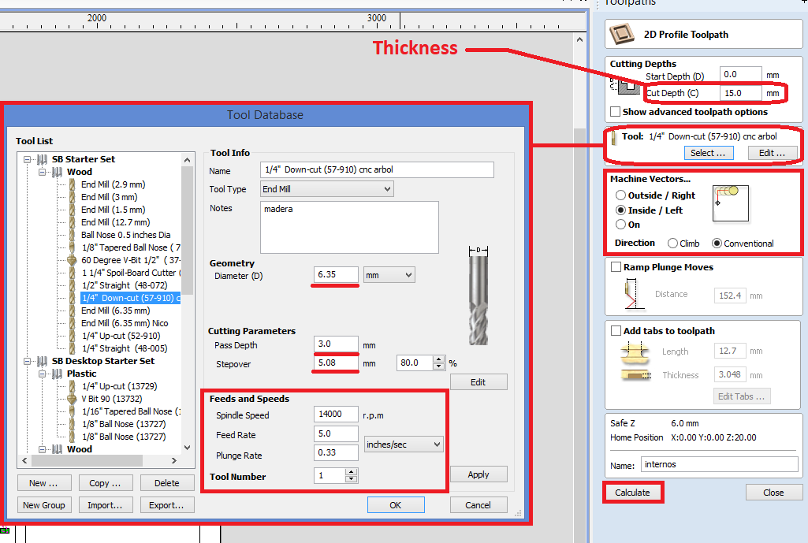Click SB Starter Set group icon
Image resolution: width=808 pixels, height=543 pixels.
click(x=43, y=160)
